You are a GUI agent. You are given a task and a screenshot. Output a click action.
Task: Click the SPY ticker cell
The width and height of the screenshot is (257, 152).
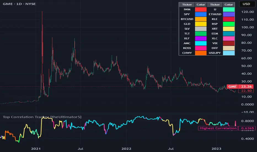(x=187, y=14)
